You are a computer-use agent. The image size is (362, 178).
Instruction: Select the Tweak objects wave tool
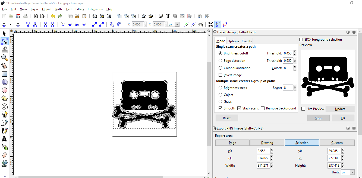point(4,50)
